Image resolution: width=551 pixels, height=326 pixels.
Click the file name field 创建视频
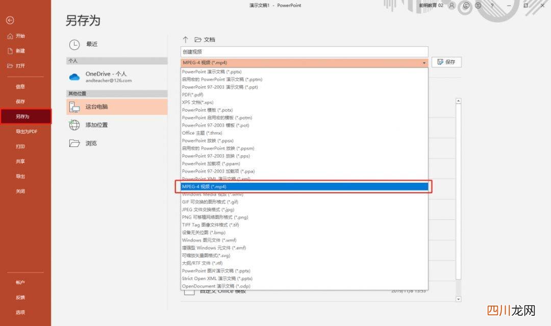(304, 52)
